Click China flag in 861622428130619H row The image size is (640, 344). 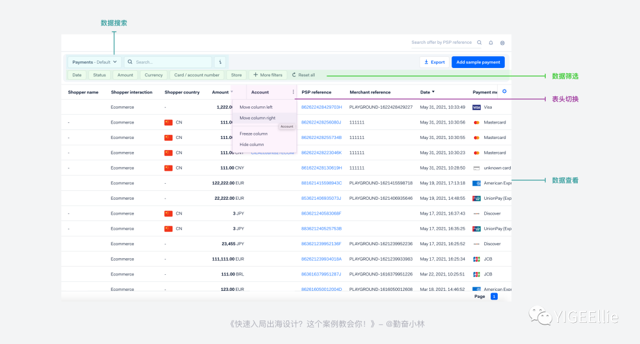point(168,168)
